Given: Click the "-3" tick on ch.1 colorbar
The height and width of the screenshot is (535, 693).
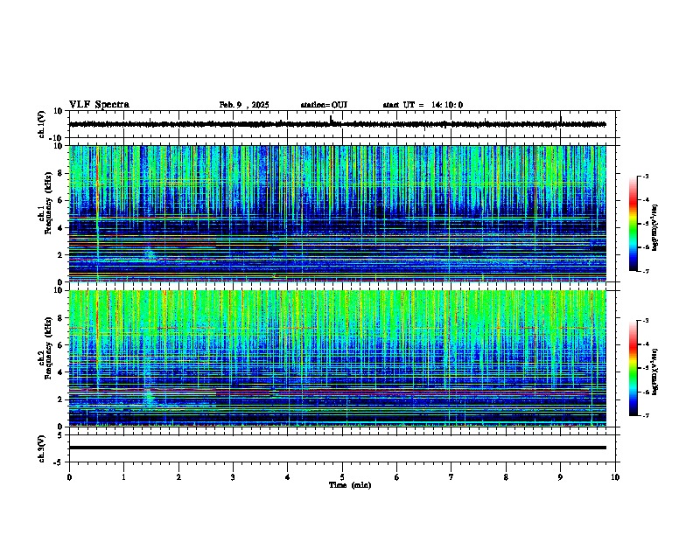Looking at the screenshot, I should pyautogui.click(x=645, y=176).
